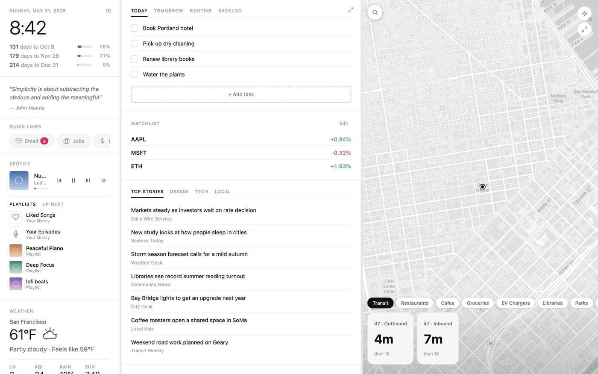
Task: Open the Peaceful Piano playlist cover
Action: [x=16, y=250]
